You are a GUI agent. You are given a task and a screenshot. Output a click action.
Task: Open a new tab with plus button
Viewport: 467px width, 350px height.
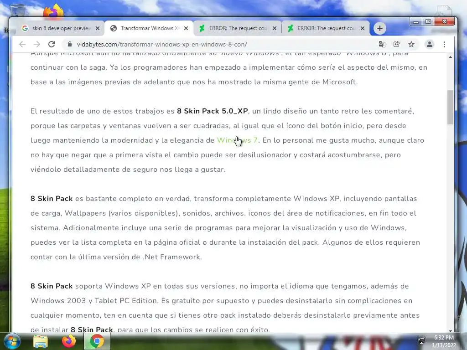tap(380, 28)
